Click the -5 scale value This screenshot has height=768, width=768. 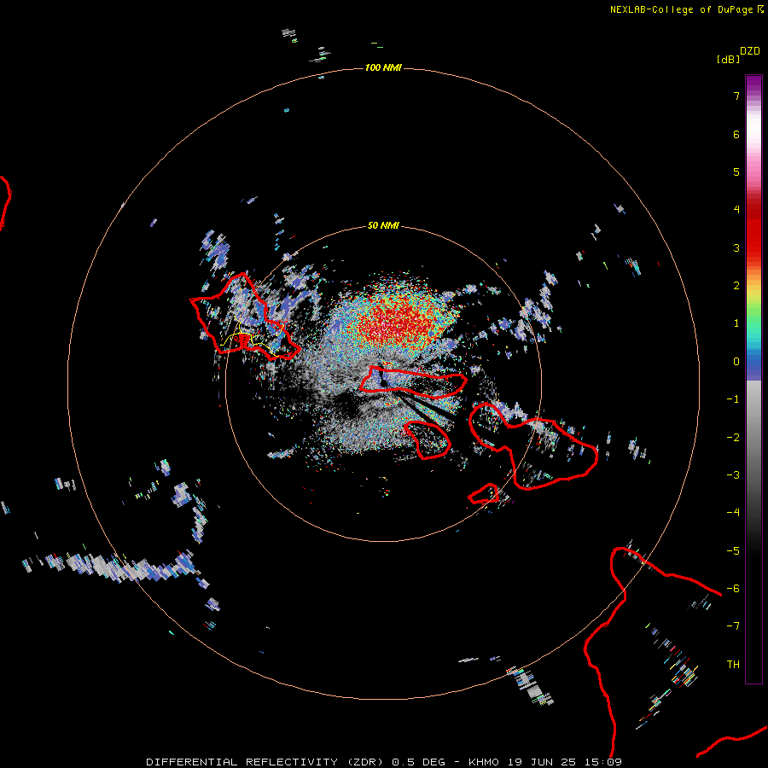(733, 551)
